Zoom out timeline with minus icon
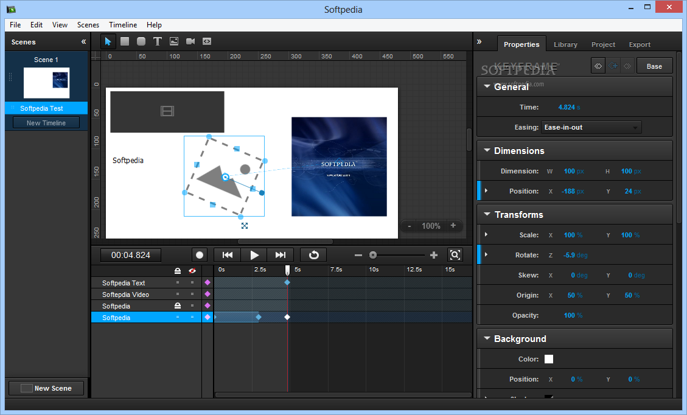Viewport: 687px width, 415px height. [x=358, y=255]
